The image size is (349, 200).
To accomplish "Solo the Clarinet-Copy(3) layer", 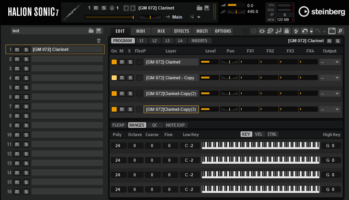I will click(x=131, y=109).
